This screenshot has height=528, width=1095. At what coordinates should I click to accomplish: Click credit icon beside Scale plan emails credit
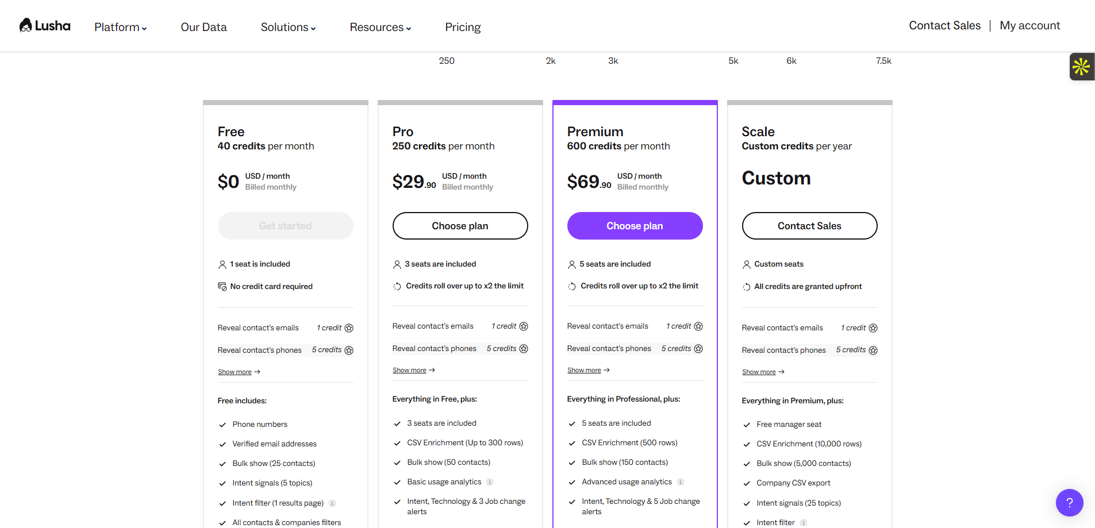(873, 328)
